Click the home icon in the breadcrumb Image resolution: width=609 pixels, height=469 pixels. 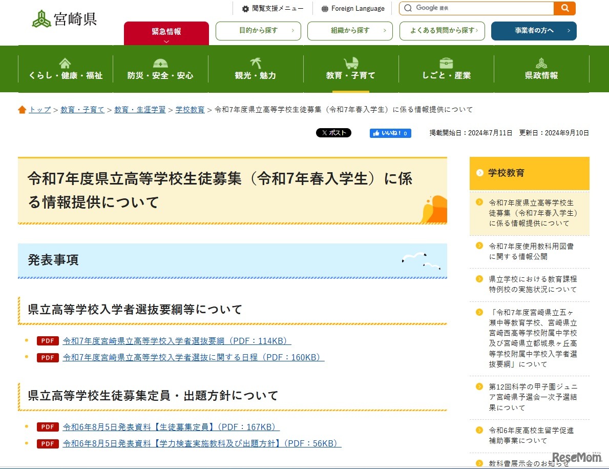click(22, 109)
